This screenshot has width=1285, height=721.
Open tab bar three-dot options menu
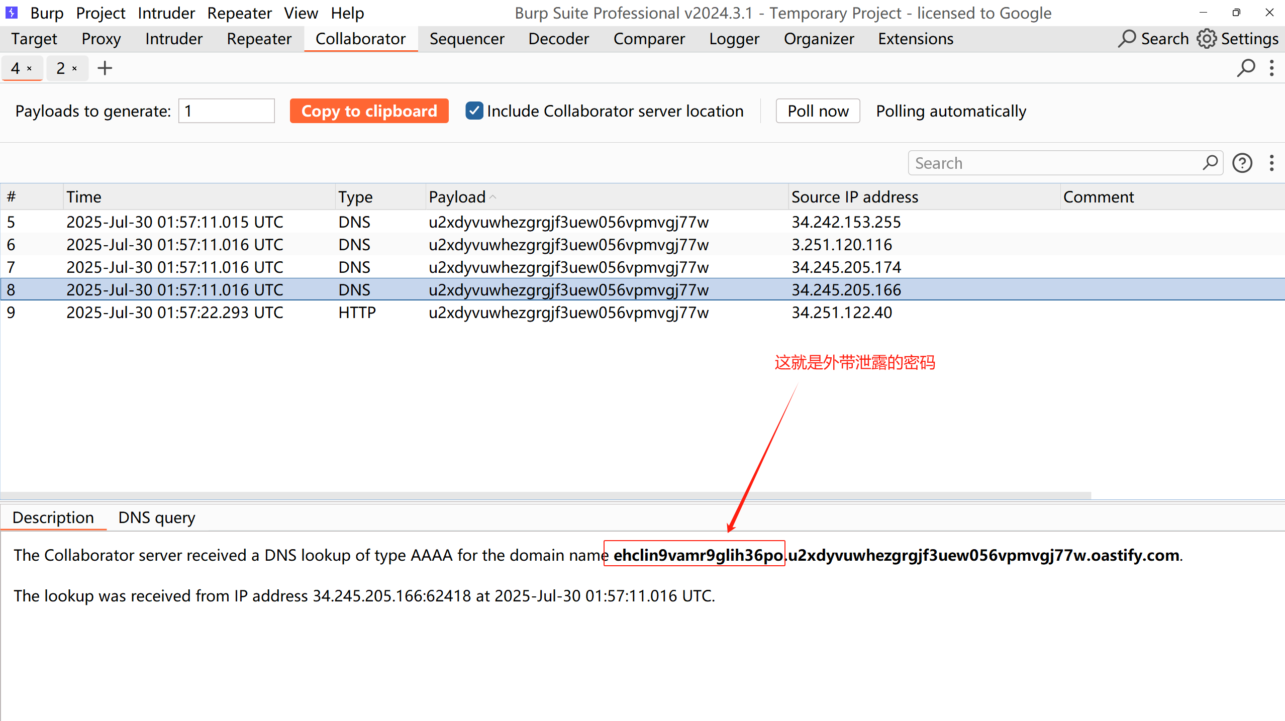[x=1272, y=68]
